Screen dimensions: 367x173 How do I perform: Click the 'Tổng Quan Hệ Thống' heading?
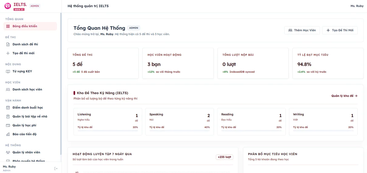click(x=99, y=28)
